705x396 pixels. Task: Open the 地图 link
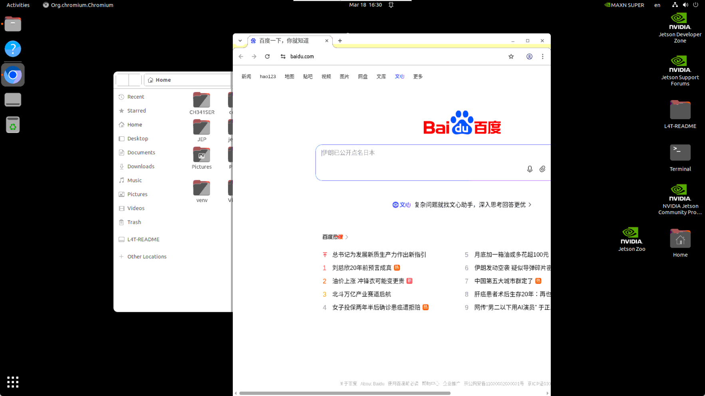tap(289, 77)
